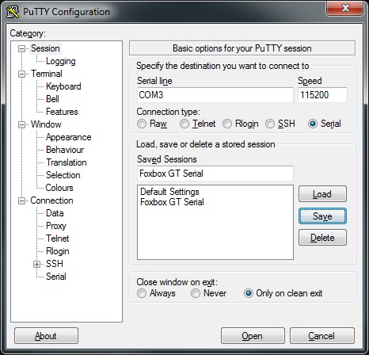This screenshot has height=355, width=369.
Task: Load the selected saved session
Action: pyautogui.click(x=322, y=194)
